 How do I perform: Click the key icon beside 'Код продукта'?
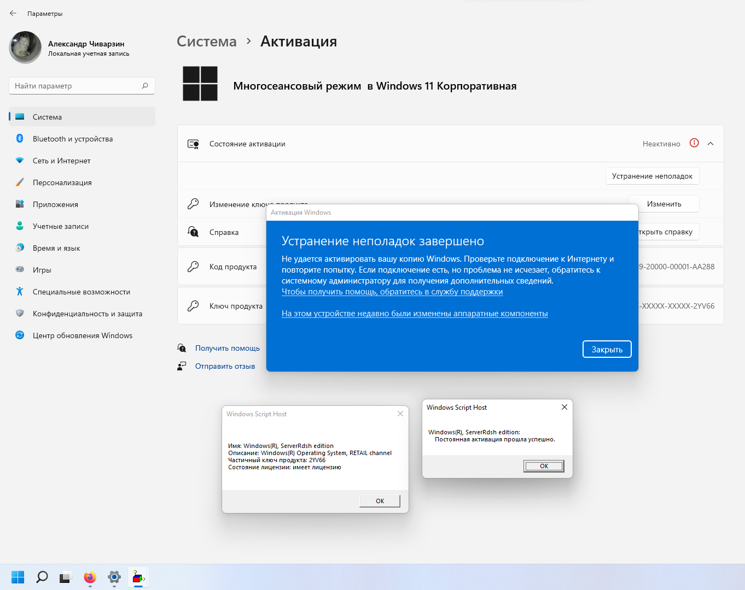click(x=193, y=267)
